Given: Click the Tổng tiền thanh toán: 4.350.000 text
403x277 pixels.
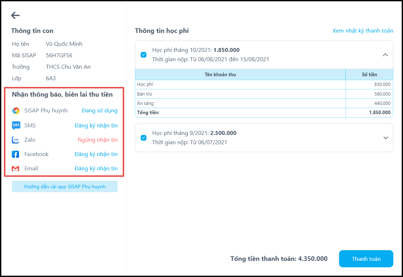Looking at the screenshot, I should tap(279, 259).
